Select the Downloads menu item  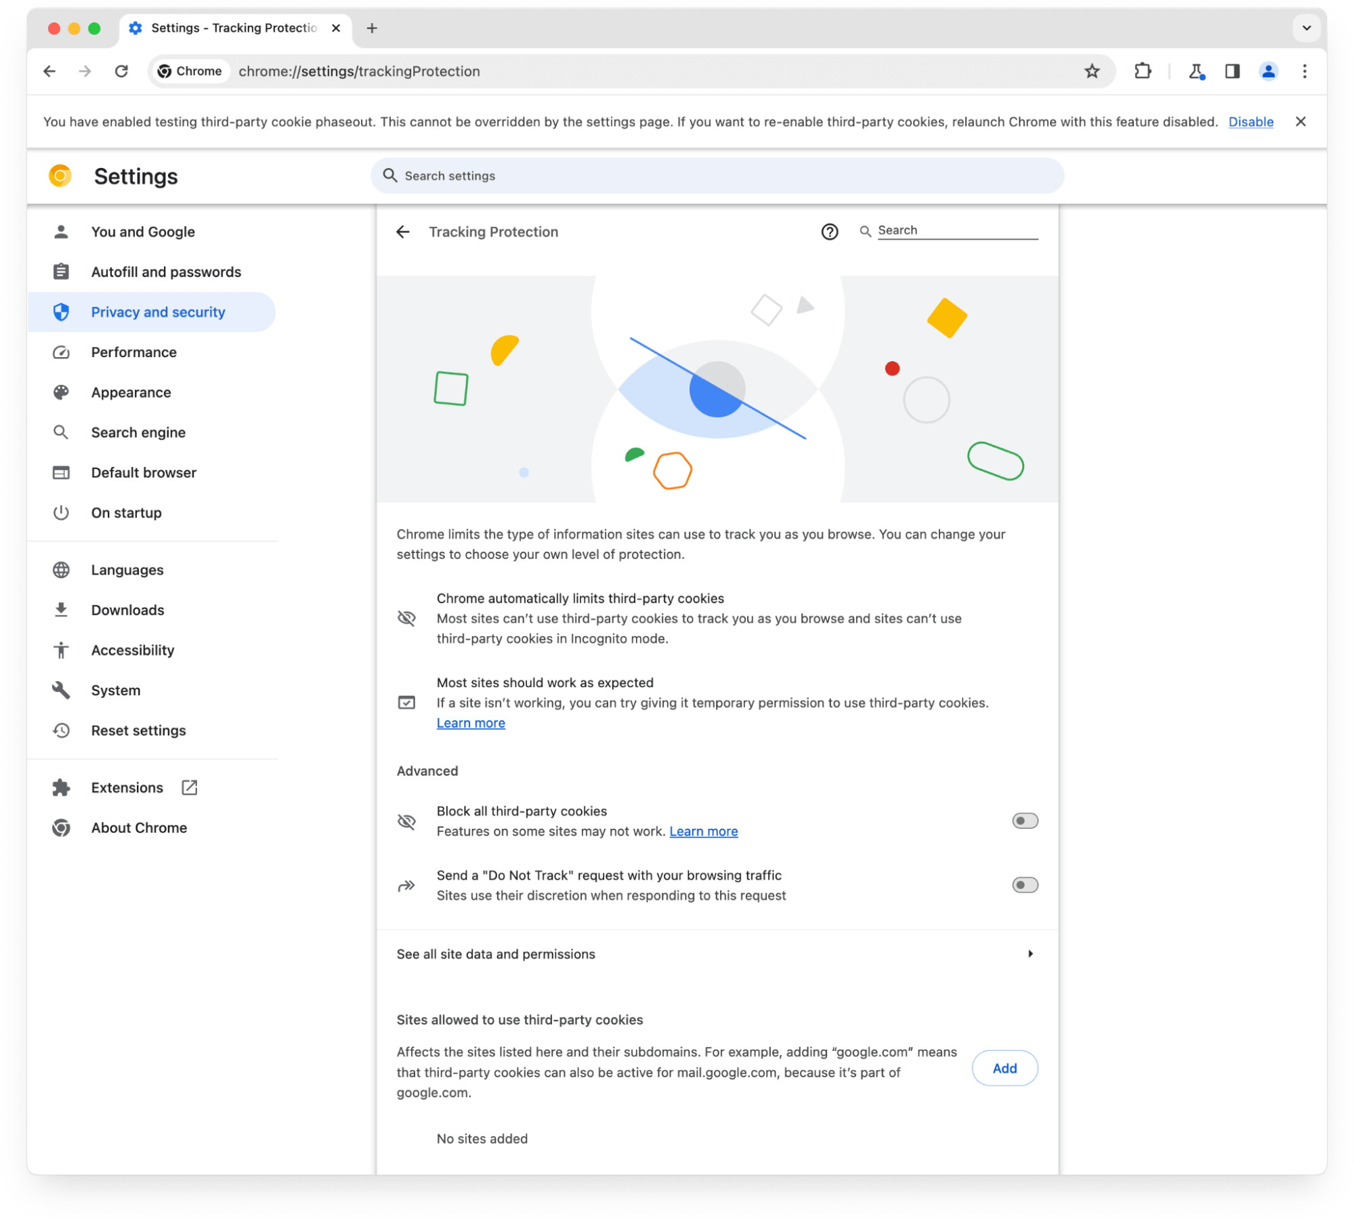[127, 610]
